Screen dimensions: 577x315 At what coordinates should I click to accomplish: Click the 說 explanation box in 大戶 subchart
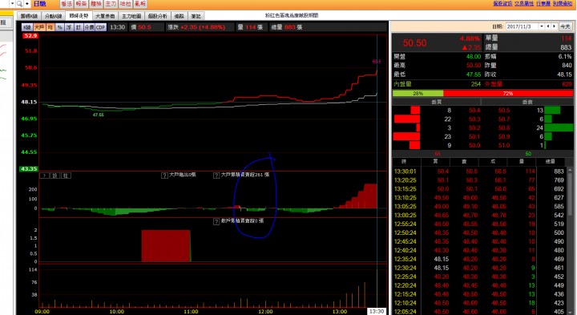point(54,176)
